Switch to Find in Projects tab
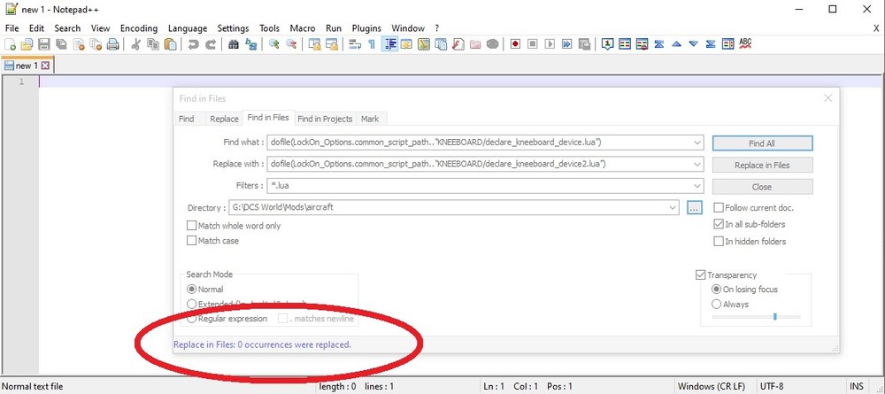 pos(325,119)
